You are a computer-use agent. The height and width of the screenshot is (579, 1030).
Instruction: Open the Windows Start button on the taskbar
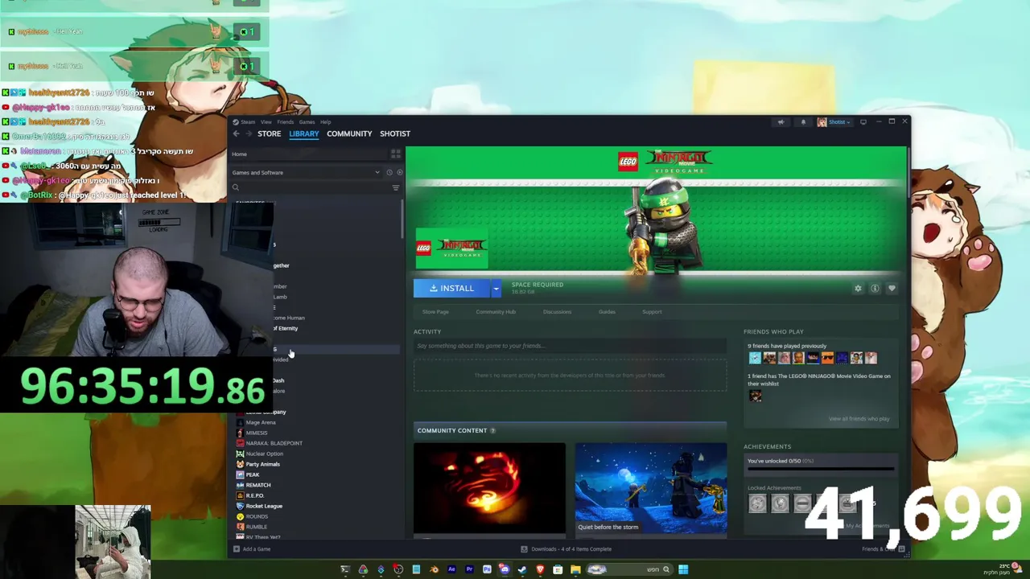(x=683, y=569)
